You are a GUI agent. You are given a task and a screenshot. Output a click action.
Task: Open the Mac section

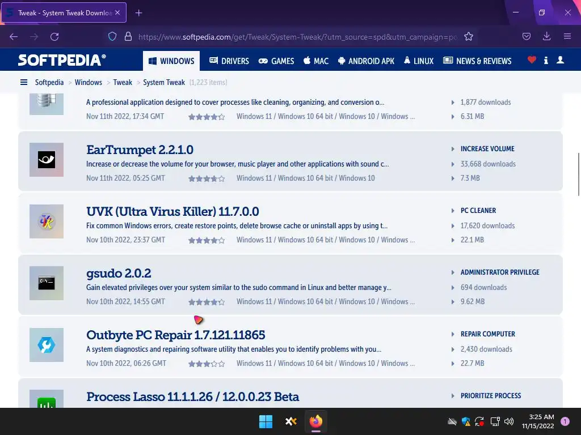[316, 61]
